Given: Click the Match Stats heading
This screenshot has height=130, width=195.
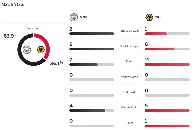Looking at the screenshot, I should pyautogui.click(x=13, y=4).
